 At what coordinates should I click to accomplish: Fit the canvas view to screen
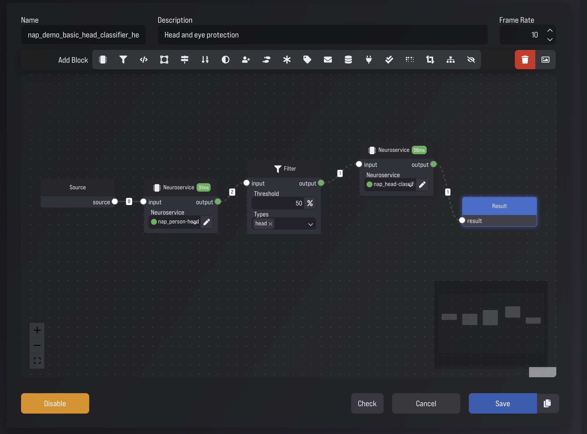tap(37, 361)
